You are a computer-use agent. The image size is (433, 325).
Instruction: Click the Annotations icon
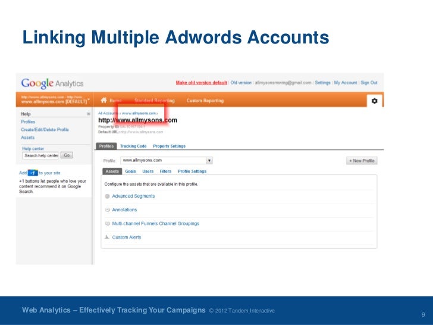pos(108,210)
